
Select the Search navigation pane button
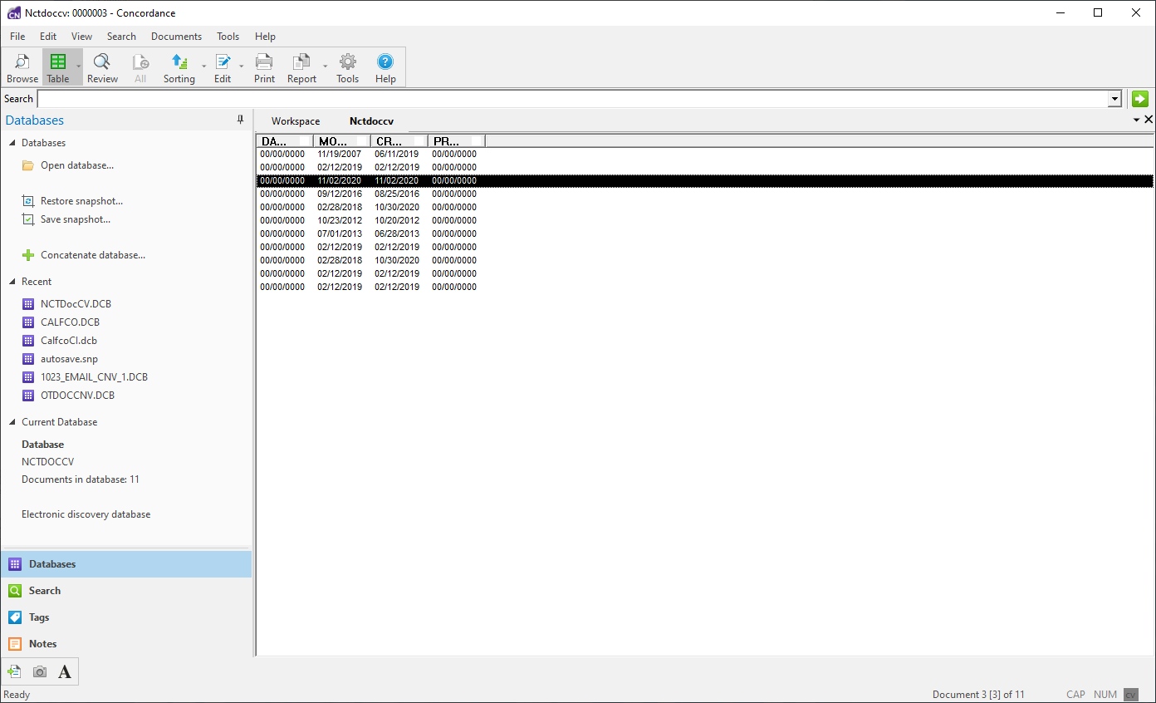point(125,591)
